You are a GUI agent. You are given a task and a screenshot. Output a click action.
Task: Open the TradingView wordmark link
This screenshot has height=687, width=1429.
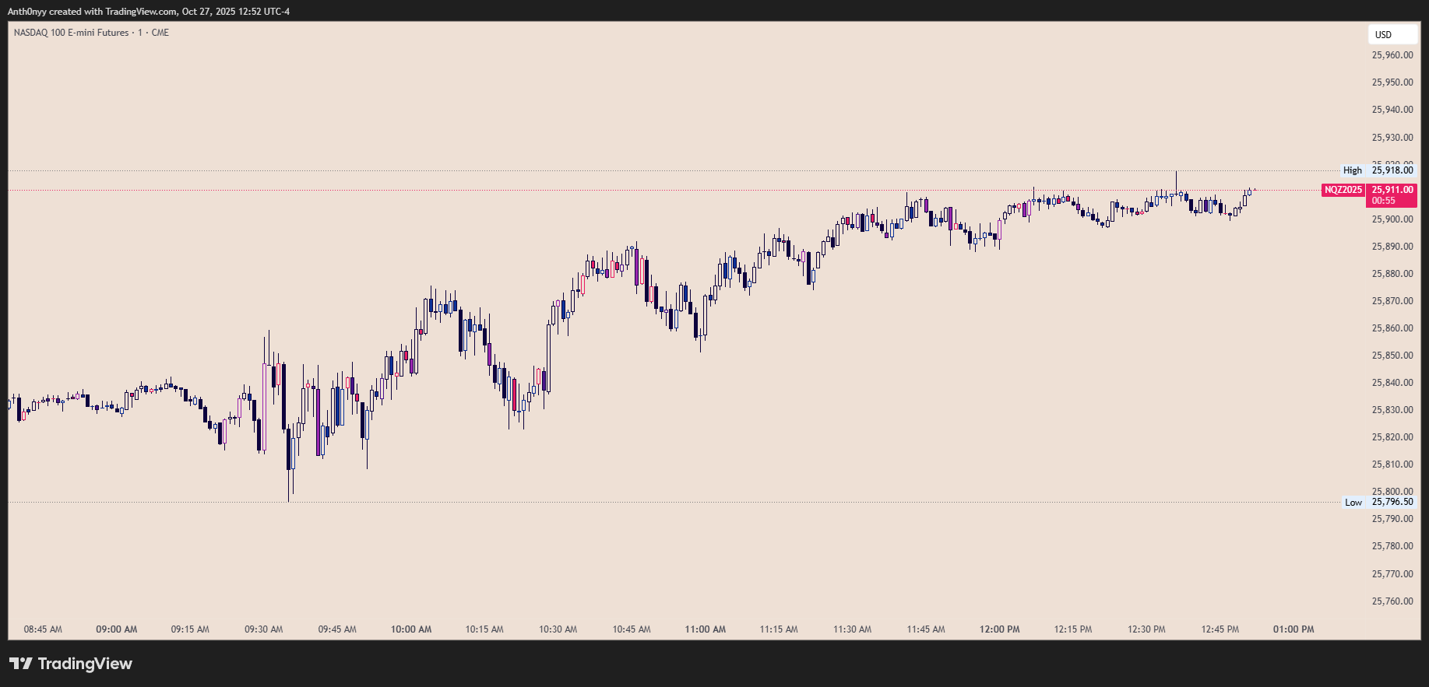pos(85,664)
